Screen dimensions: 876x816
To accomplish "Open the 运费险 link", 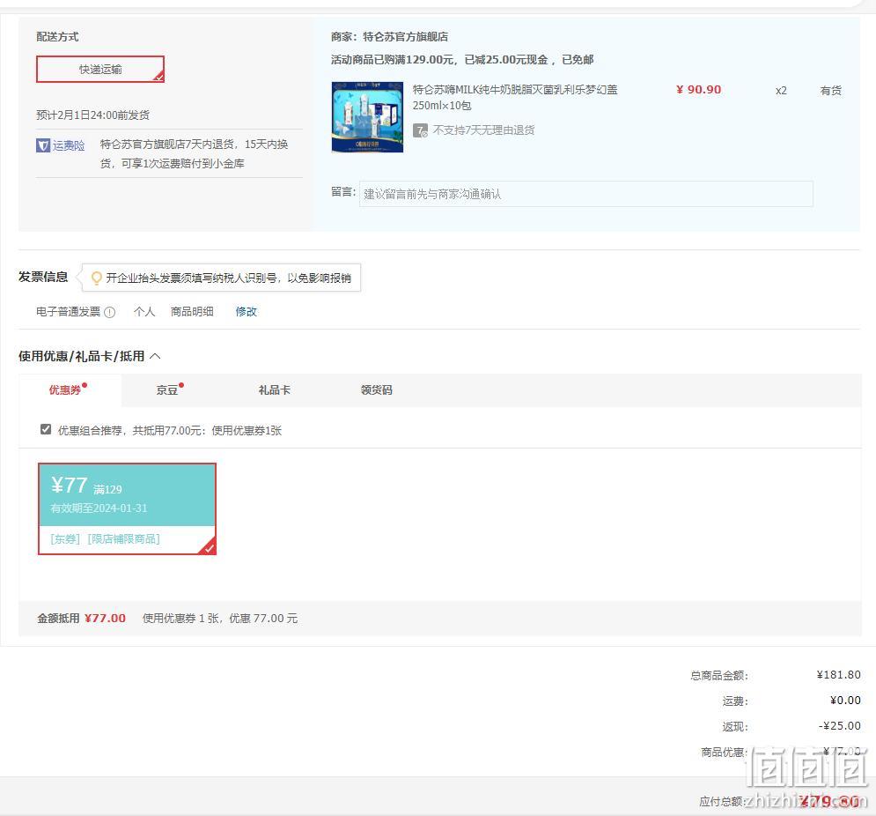I will pyautogui.click(x=69, y=145).
